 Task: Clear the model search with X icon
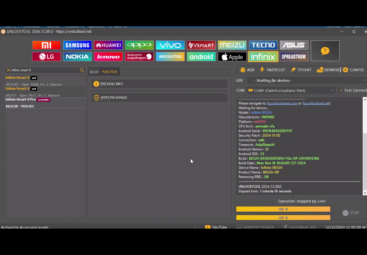click(x=9, y=70)
